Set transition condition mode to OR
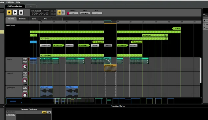This screenshot has width=208, height=120. tap(49, 112)
